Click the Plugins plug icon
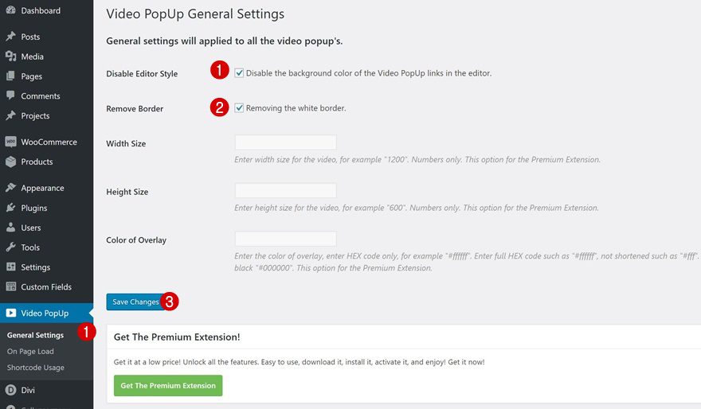 (x=10, y=208)
